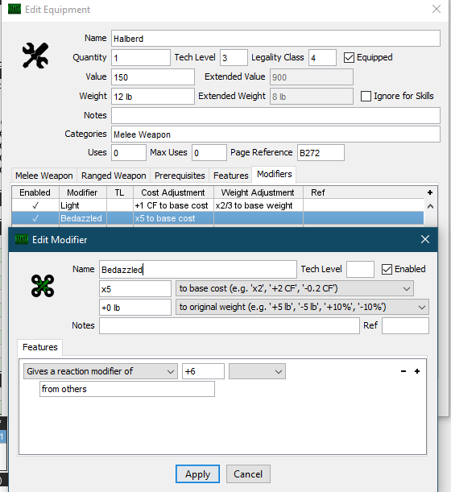451x492 pixels.
Task: Click the '+1 CF to base cost' cell
Action: (172, 205)
